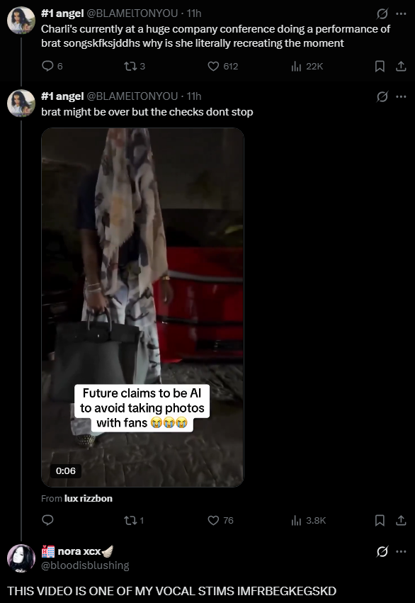
Task: Bookmark the first tweet by #1 angel
Action: click(380, 67)
